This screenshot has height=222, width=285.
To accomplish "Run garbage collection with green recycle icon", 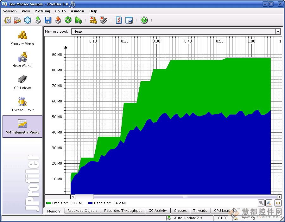I will pos(68,20).
